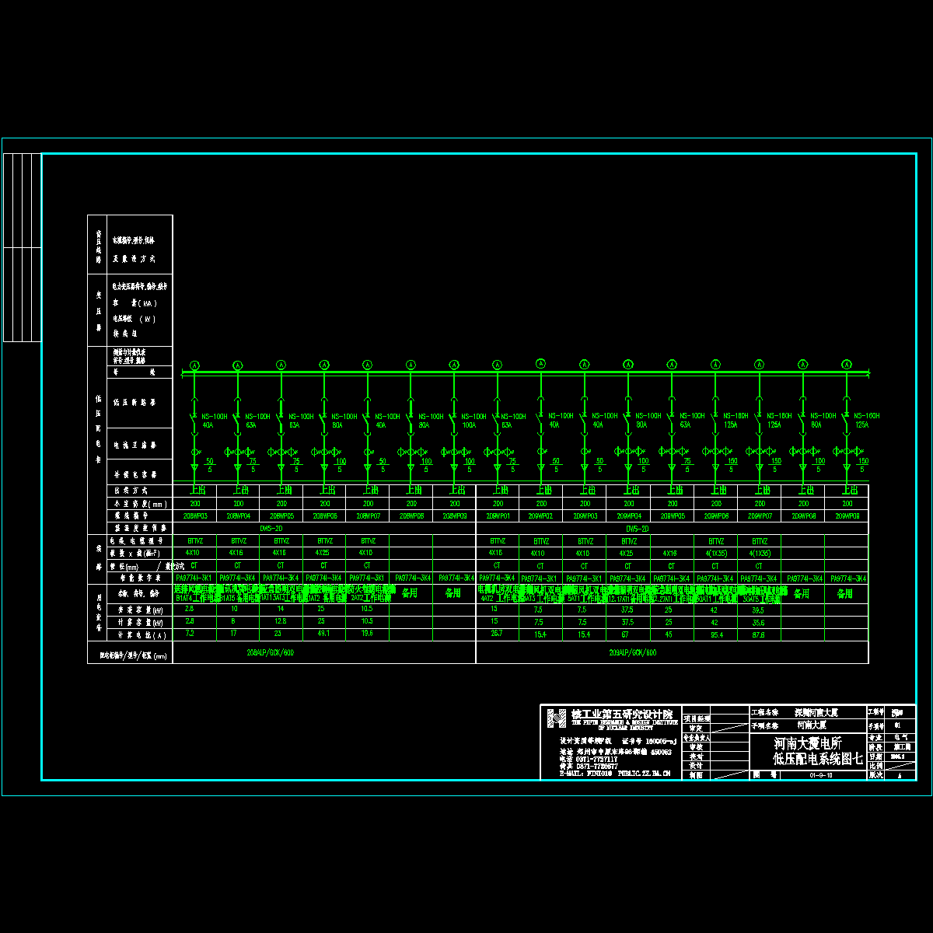Select the 209WP04 circuit number cell
The width and height of the screenshot is (933, 933).
628,515
